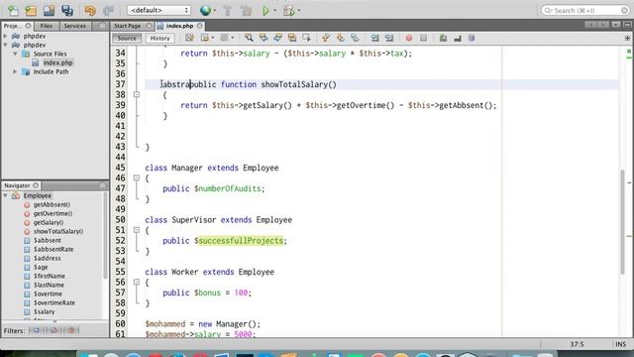Click the globe browser icon
The image size is (634, 357).
(205, 11)
